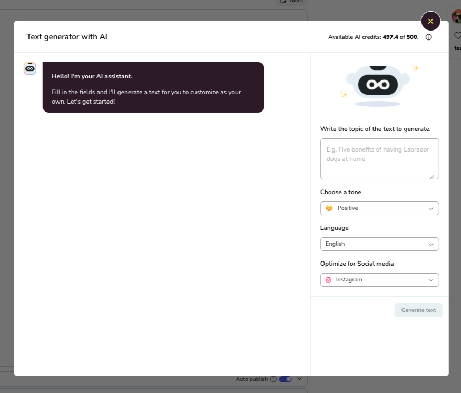Viewport: 461px width, 393px height.
Task: Click the Notes button at top of page
Action: [290, 2]
